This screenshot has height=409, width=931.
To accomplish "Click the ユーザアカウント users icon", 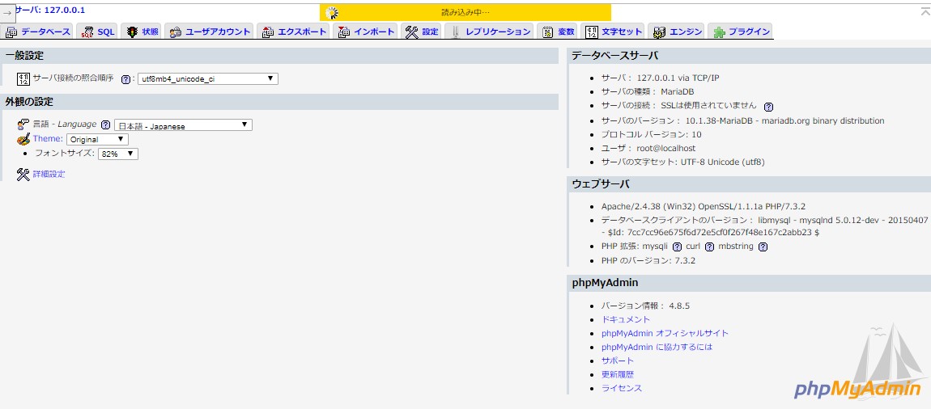I will pos(176,32).
